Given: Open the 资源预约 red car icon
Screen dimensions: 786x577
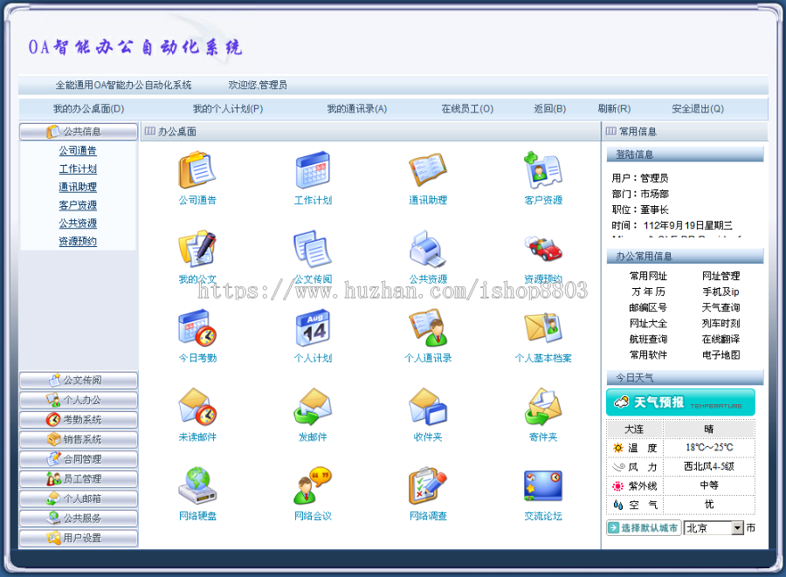Looking at the screenshot, I should 543,250.
